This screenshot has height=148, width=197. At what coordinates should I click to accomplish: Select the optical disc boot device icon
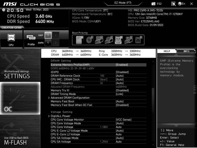coord(89,40)
